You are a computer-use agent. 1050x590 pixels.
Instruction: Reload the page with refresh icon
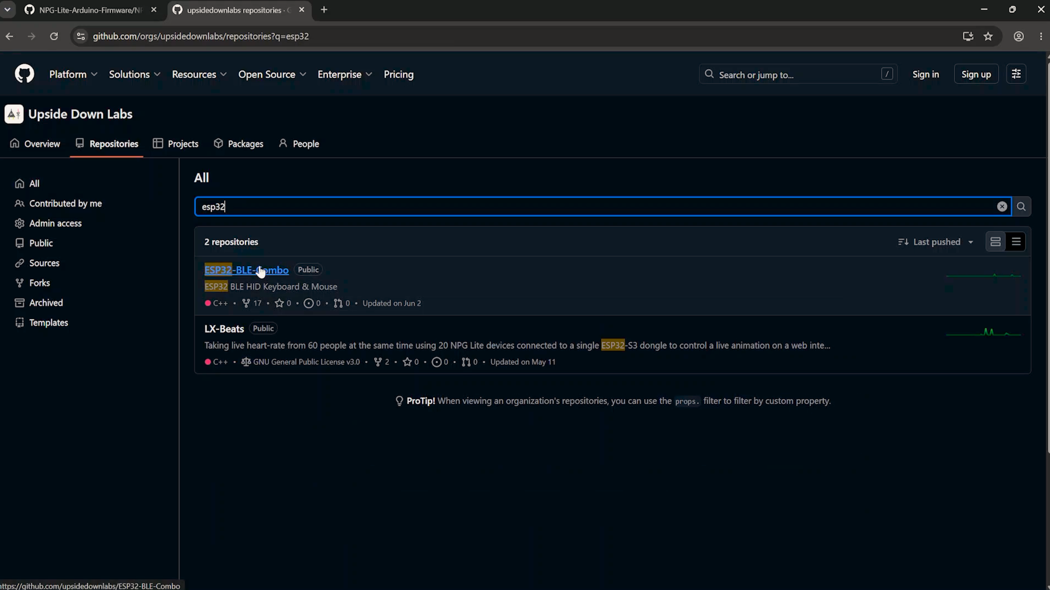click(54, 36)
